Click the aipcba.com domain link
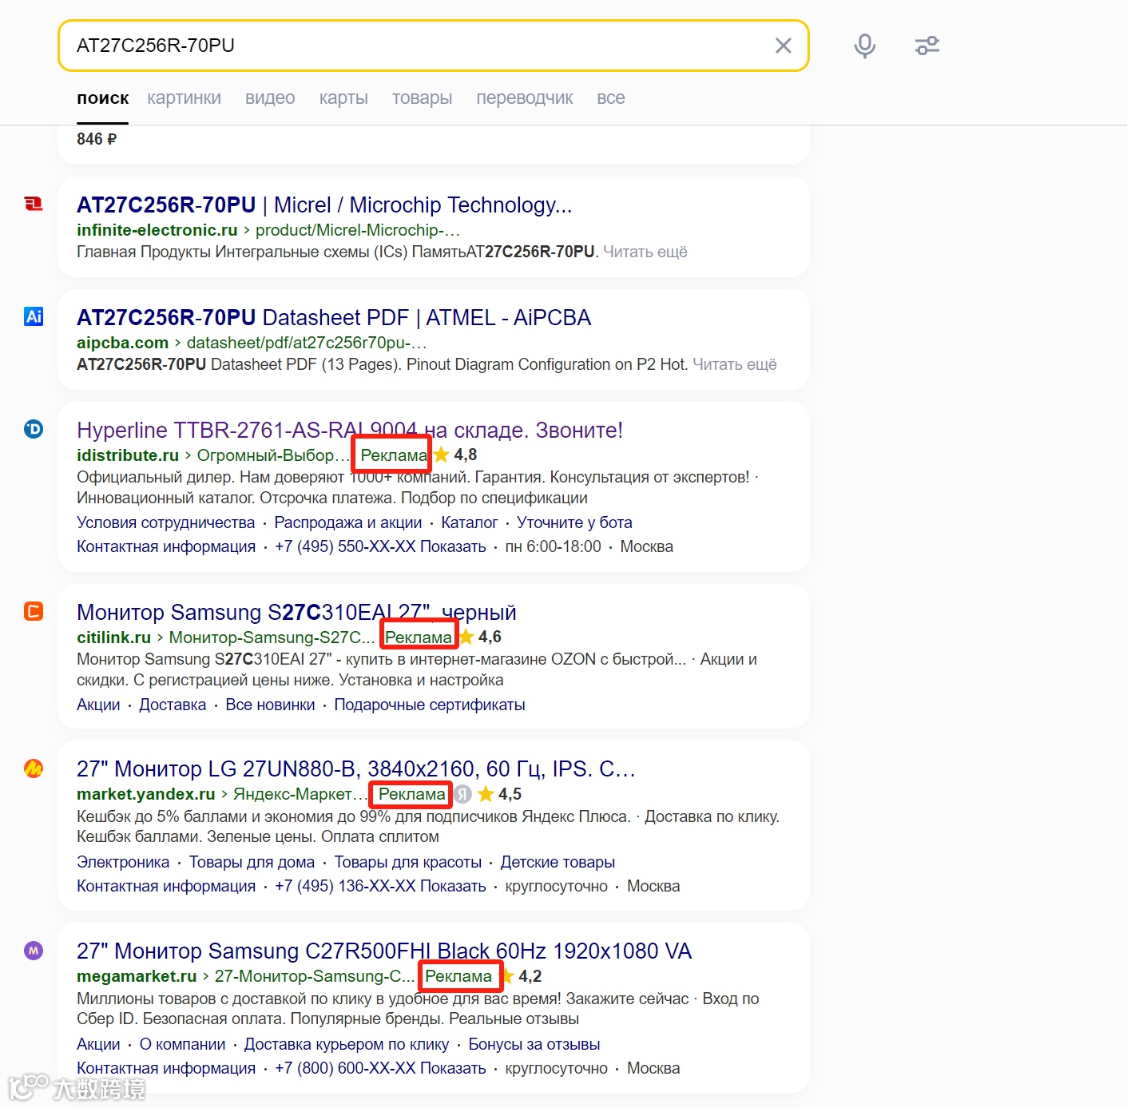The width and height of the screenshot is (1127, 1108). [122, 343]
